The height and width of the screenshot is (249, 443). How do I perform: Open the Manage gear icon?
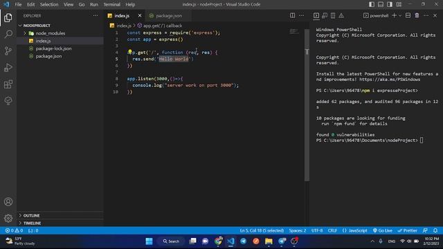tap(8, 218)
